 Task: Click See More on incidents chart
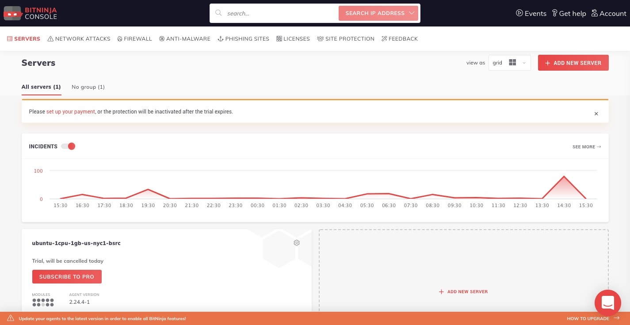[587, 147]
